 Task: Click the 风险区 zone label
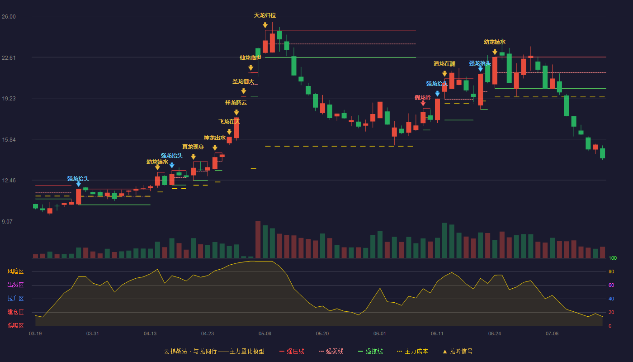click(x=15, y=271)
